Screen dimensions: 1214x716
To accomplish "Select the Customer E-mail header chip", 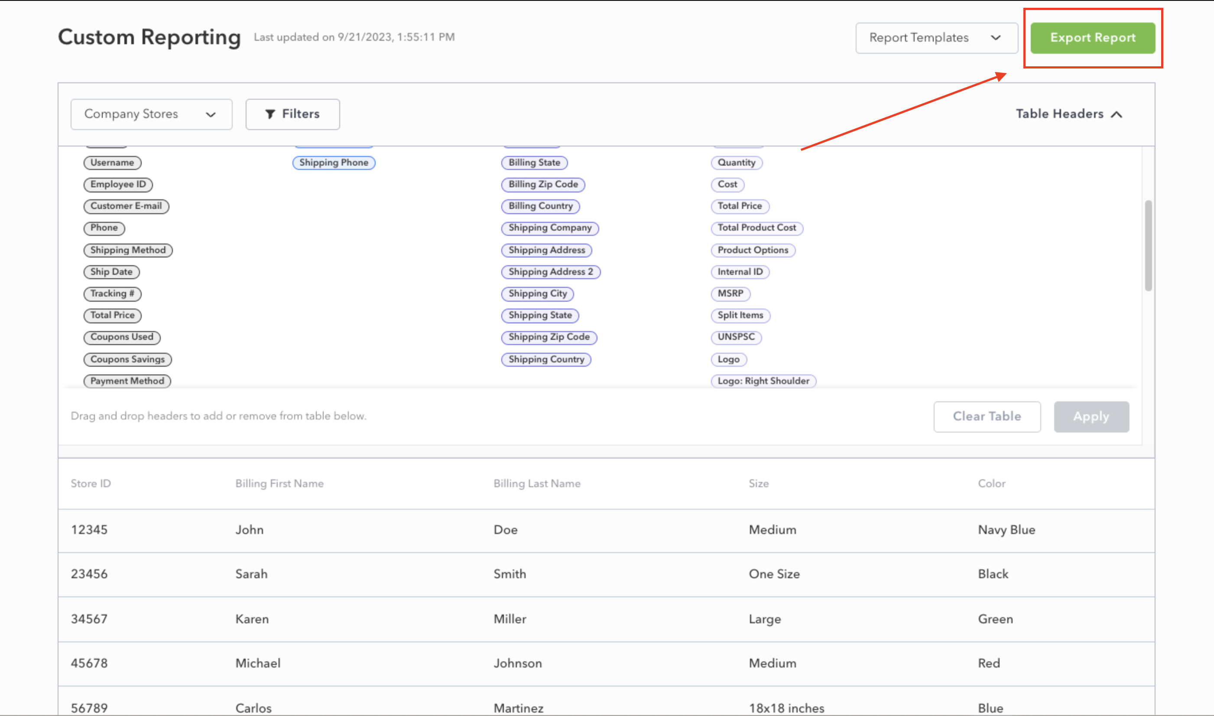I will click(x=127, y=206).
